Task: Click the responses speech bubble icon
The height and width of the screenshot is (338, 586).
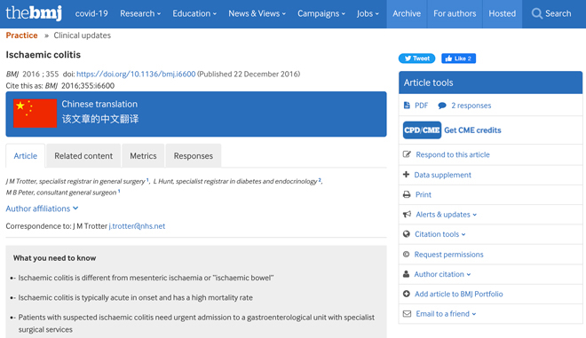Action: click(x=442, y=106)
